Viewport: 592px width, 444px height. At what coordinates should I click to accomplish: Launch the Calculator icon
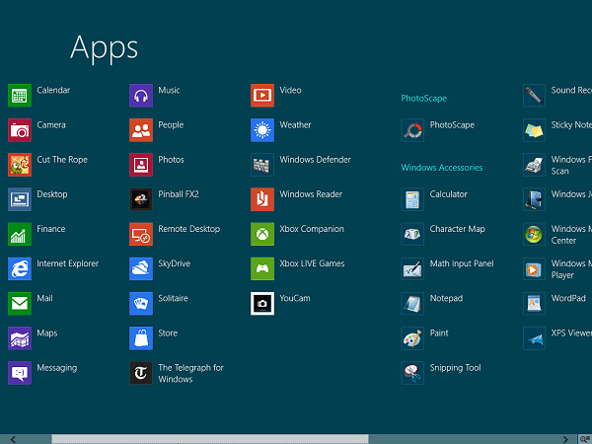click(x=412, y=199)
